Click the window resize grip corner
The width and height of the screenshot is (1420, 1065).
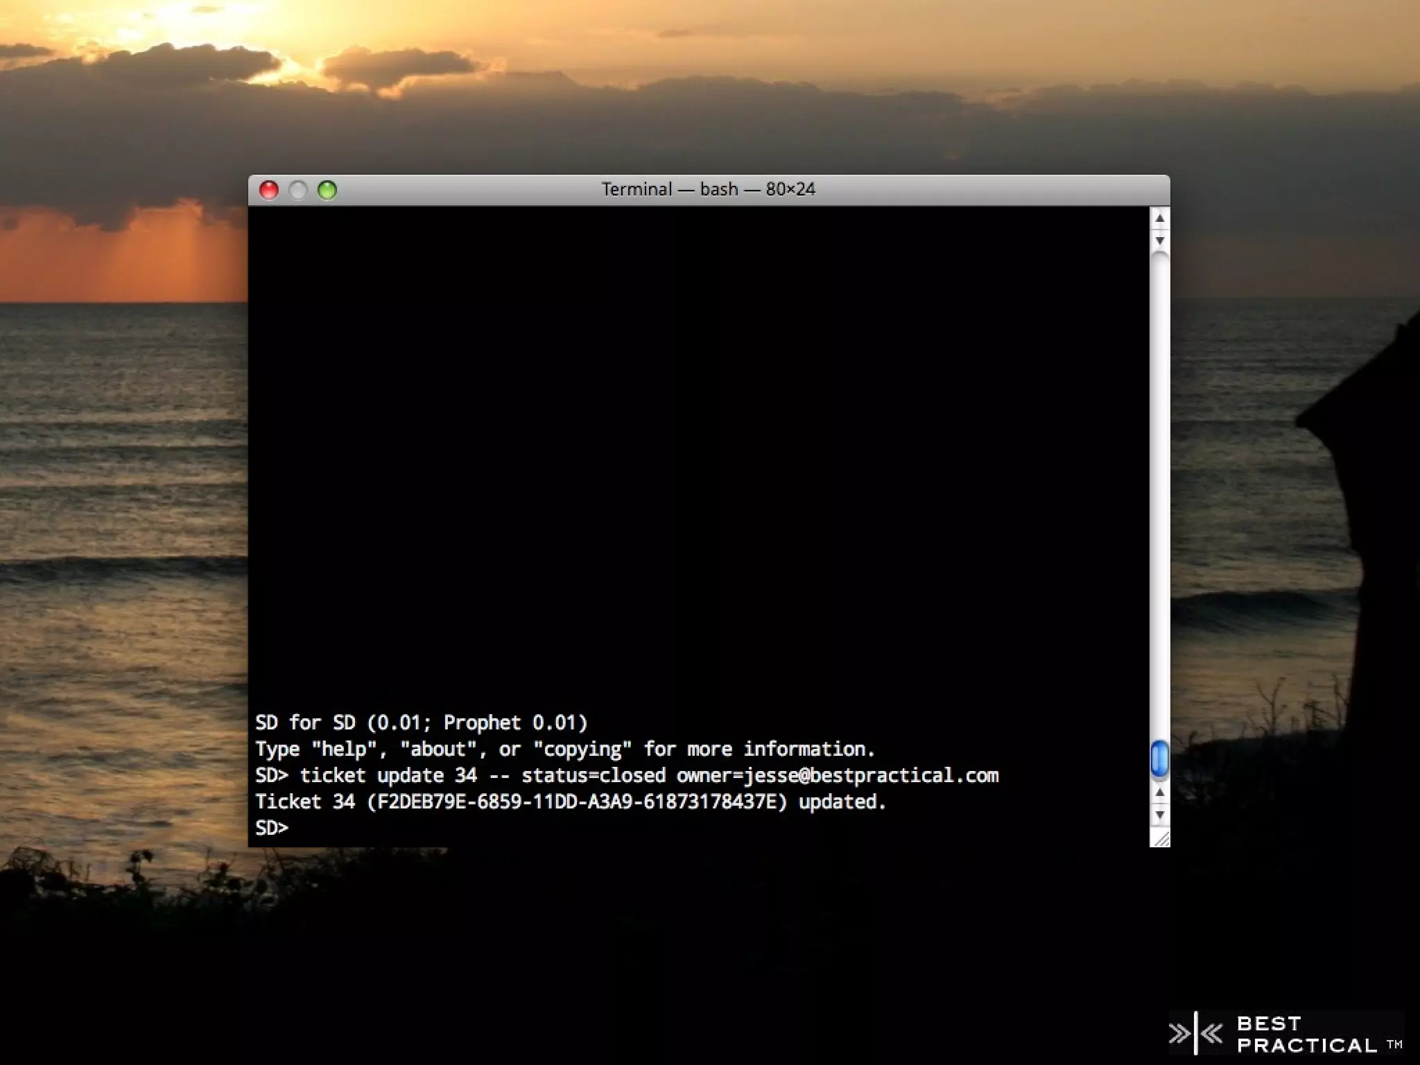coord(1161,839)
